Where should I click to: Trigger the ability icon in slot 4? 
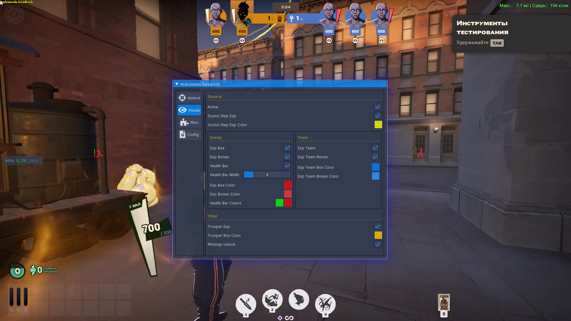click(x=325, y=304)
